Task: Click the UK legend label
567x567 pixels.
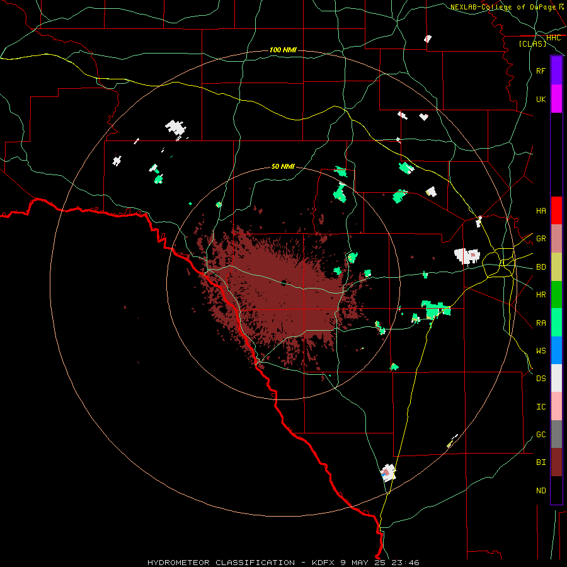Action: 541,99
